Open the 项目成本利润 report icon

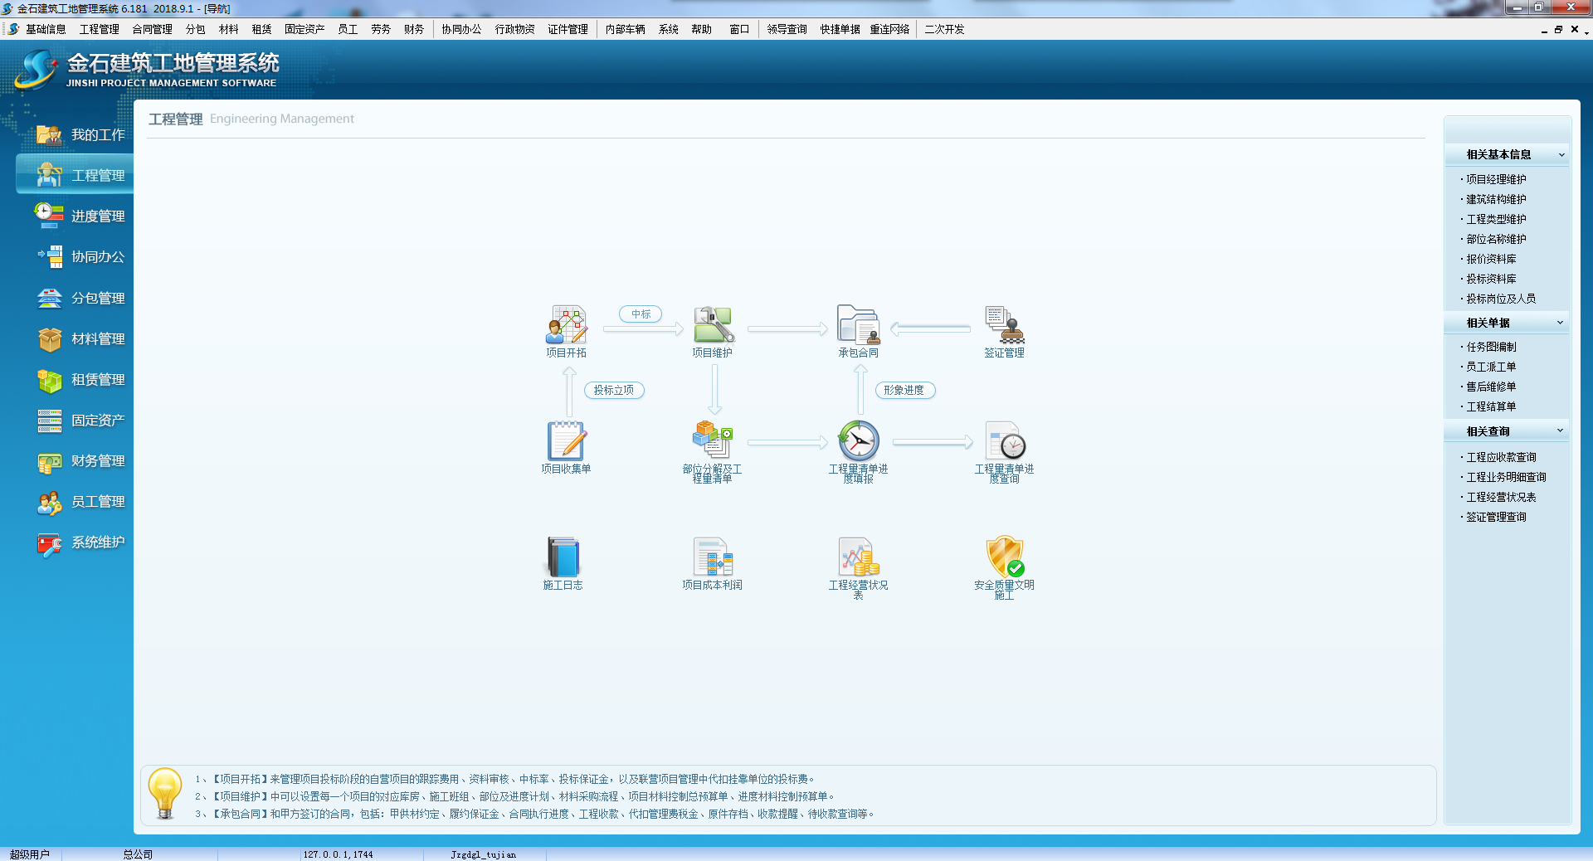(714, 557)
